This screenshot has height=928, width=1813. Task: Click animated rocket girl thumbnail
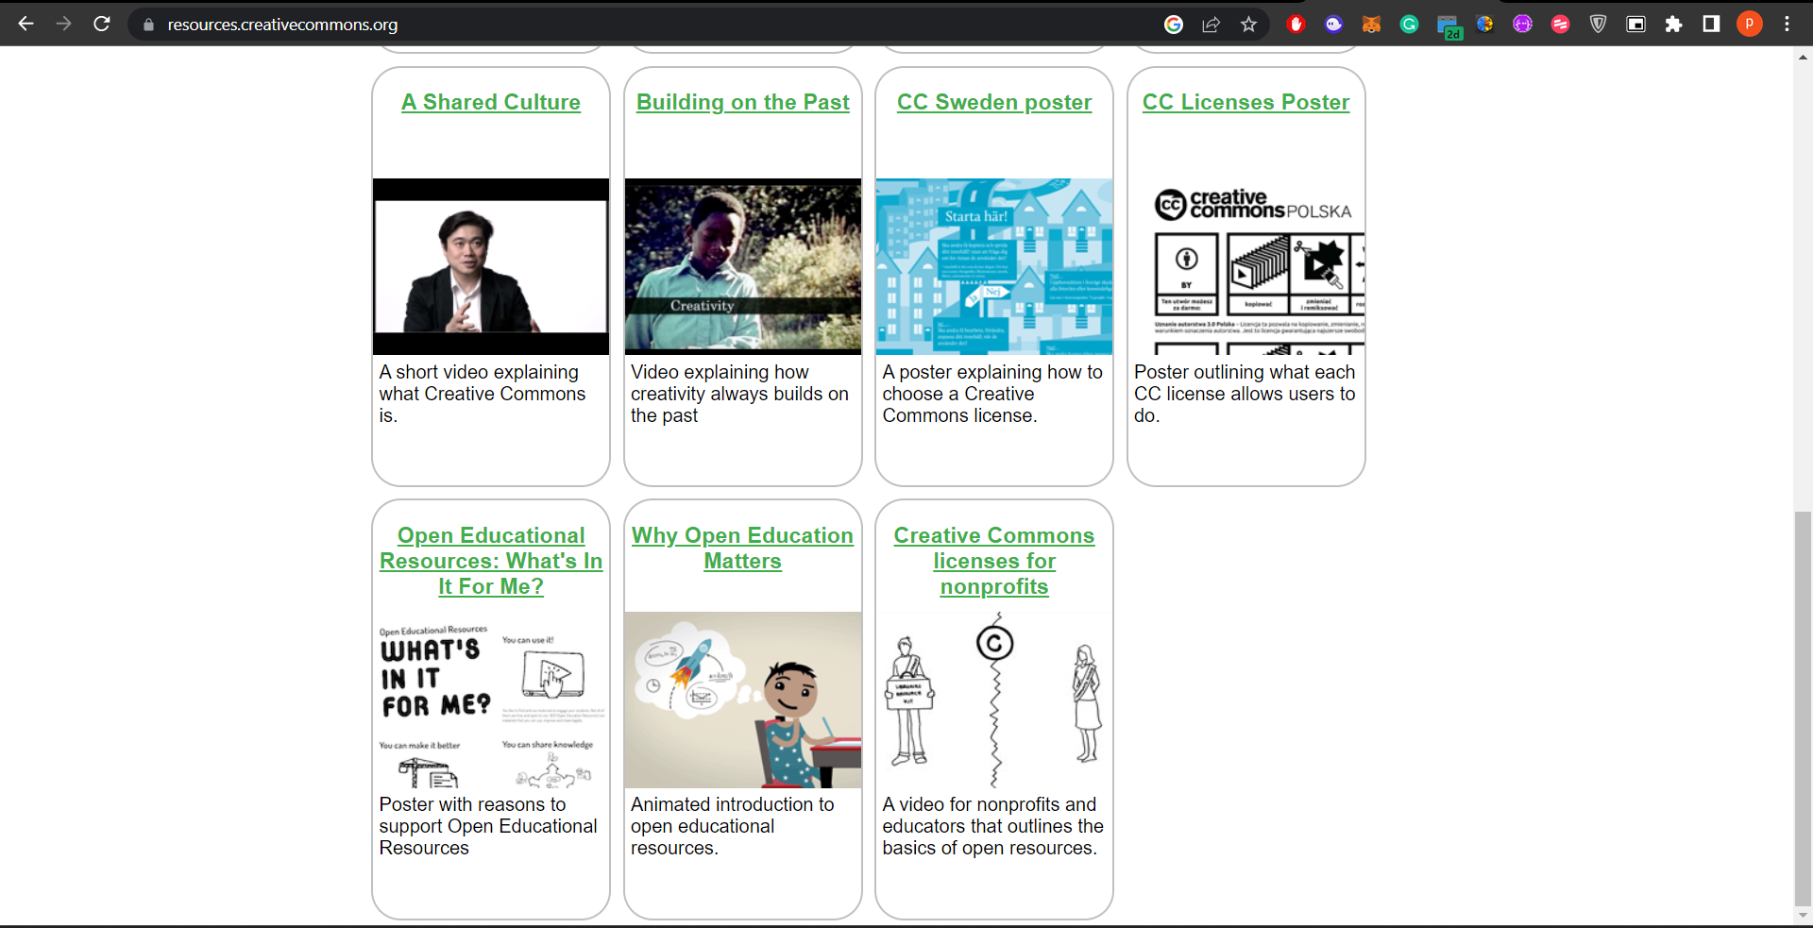tap(743, 700)
